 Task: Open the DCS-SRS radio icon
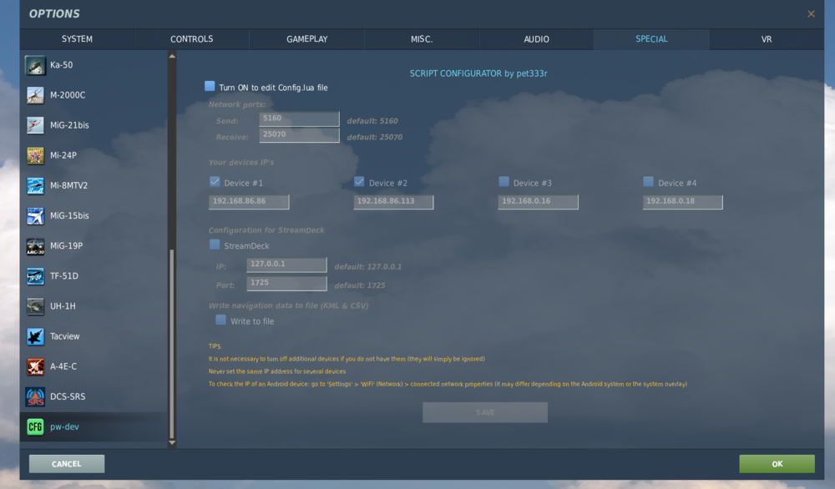click(35, 396)
